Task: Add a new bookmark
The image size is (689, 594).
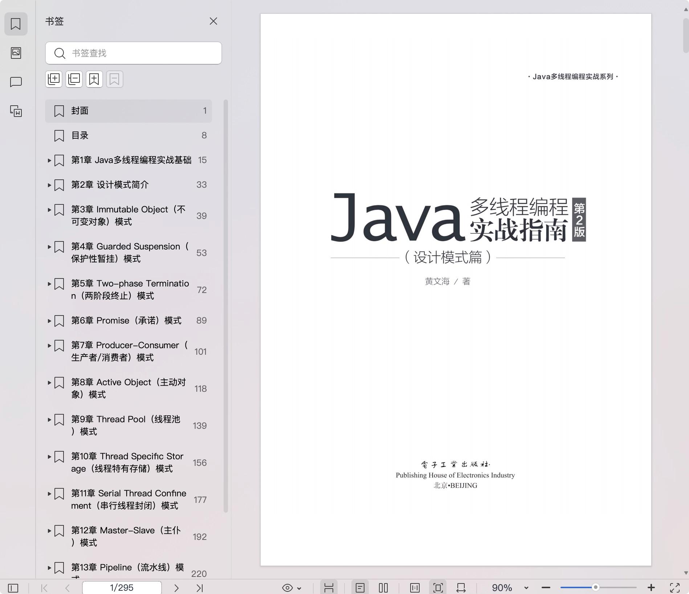Action: coord(94,79)
